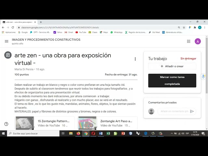Open Excel from taskbar
The image size is (208, 156).
pyautogui.click(x=108, y=134)
